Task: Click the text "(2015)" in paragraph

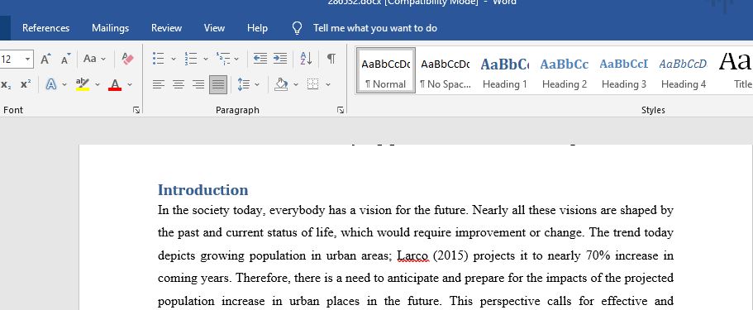Action: coord(450,255)
